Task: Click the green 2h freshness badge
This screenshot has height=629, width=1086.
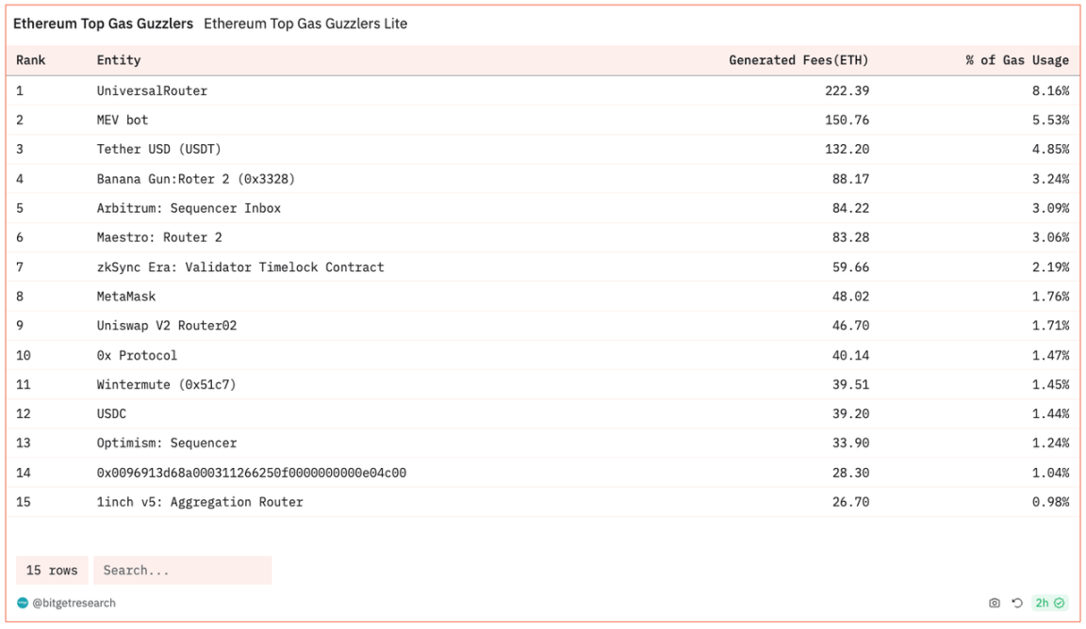Action: click(1049, 604)
